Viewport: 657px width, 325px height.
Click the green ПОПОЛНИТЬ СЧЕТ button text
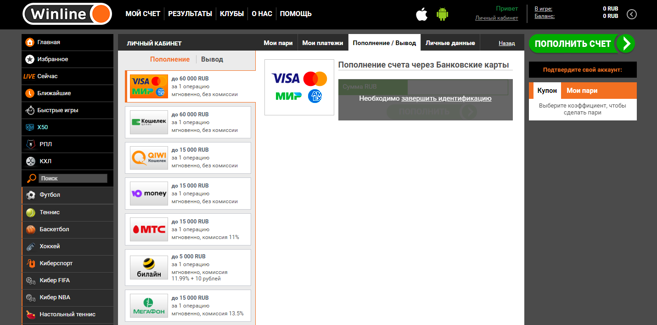tap(573, 44)
